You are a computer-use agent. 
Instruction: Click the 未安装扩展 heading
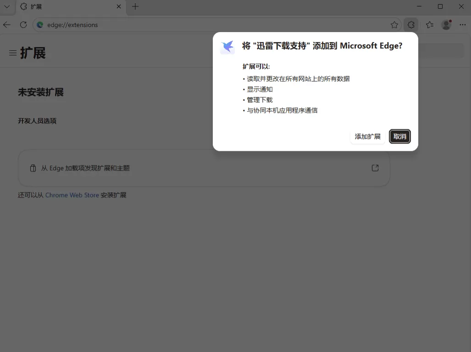pyautogui.click(x=41, y=93)
